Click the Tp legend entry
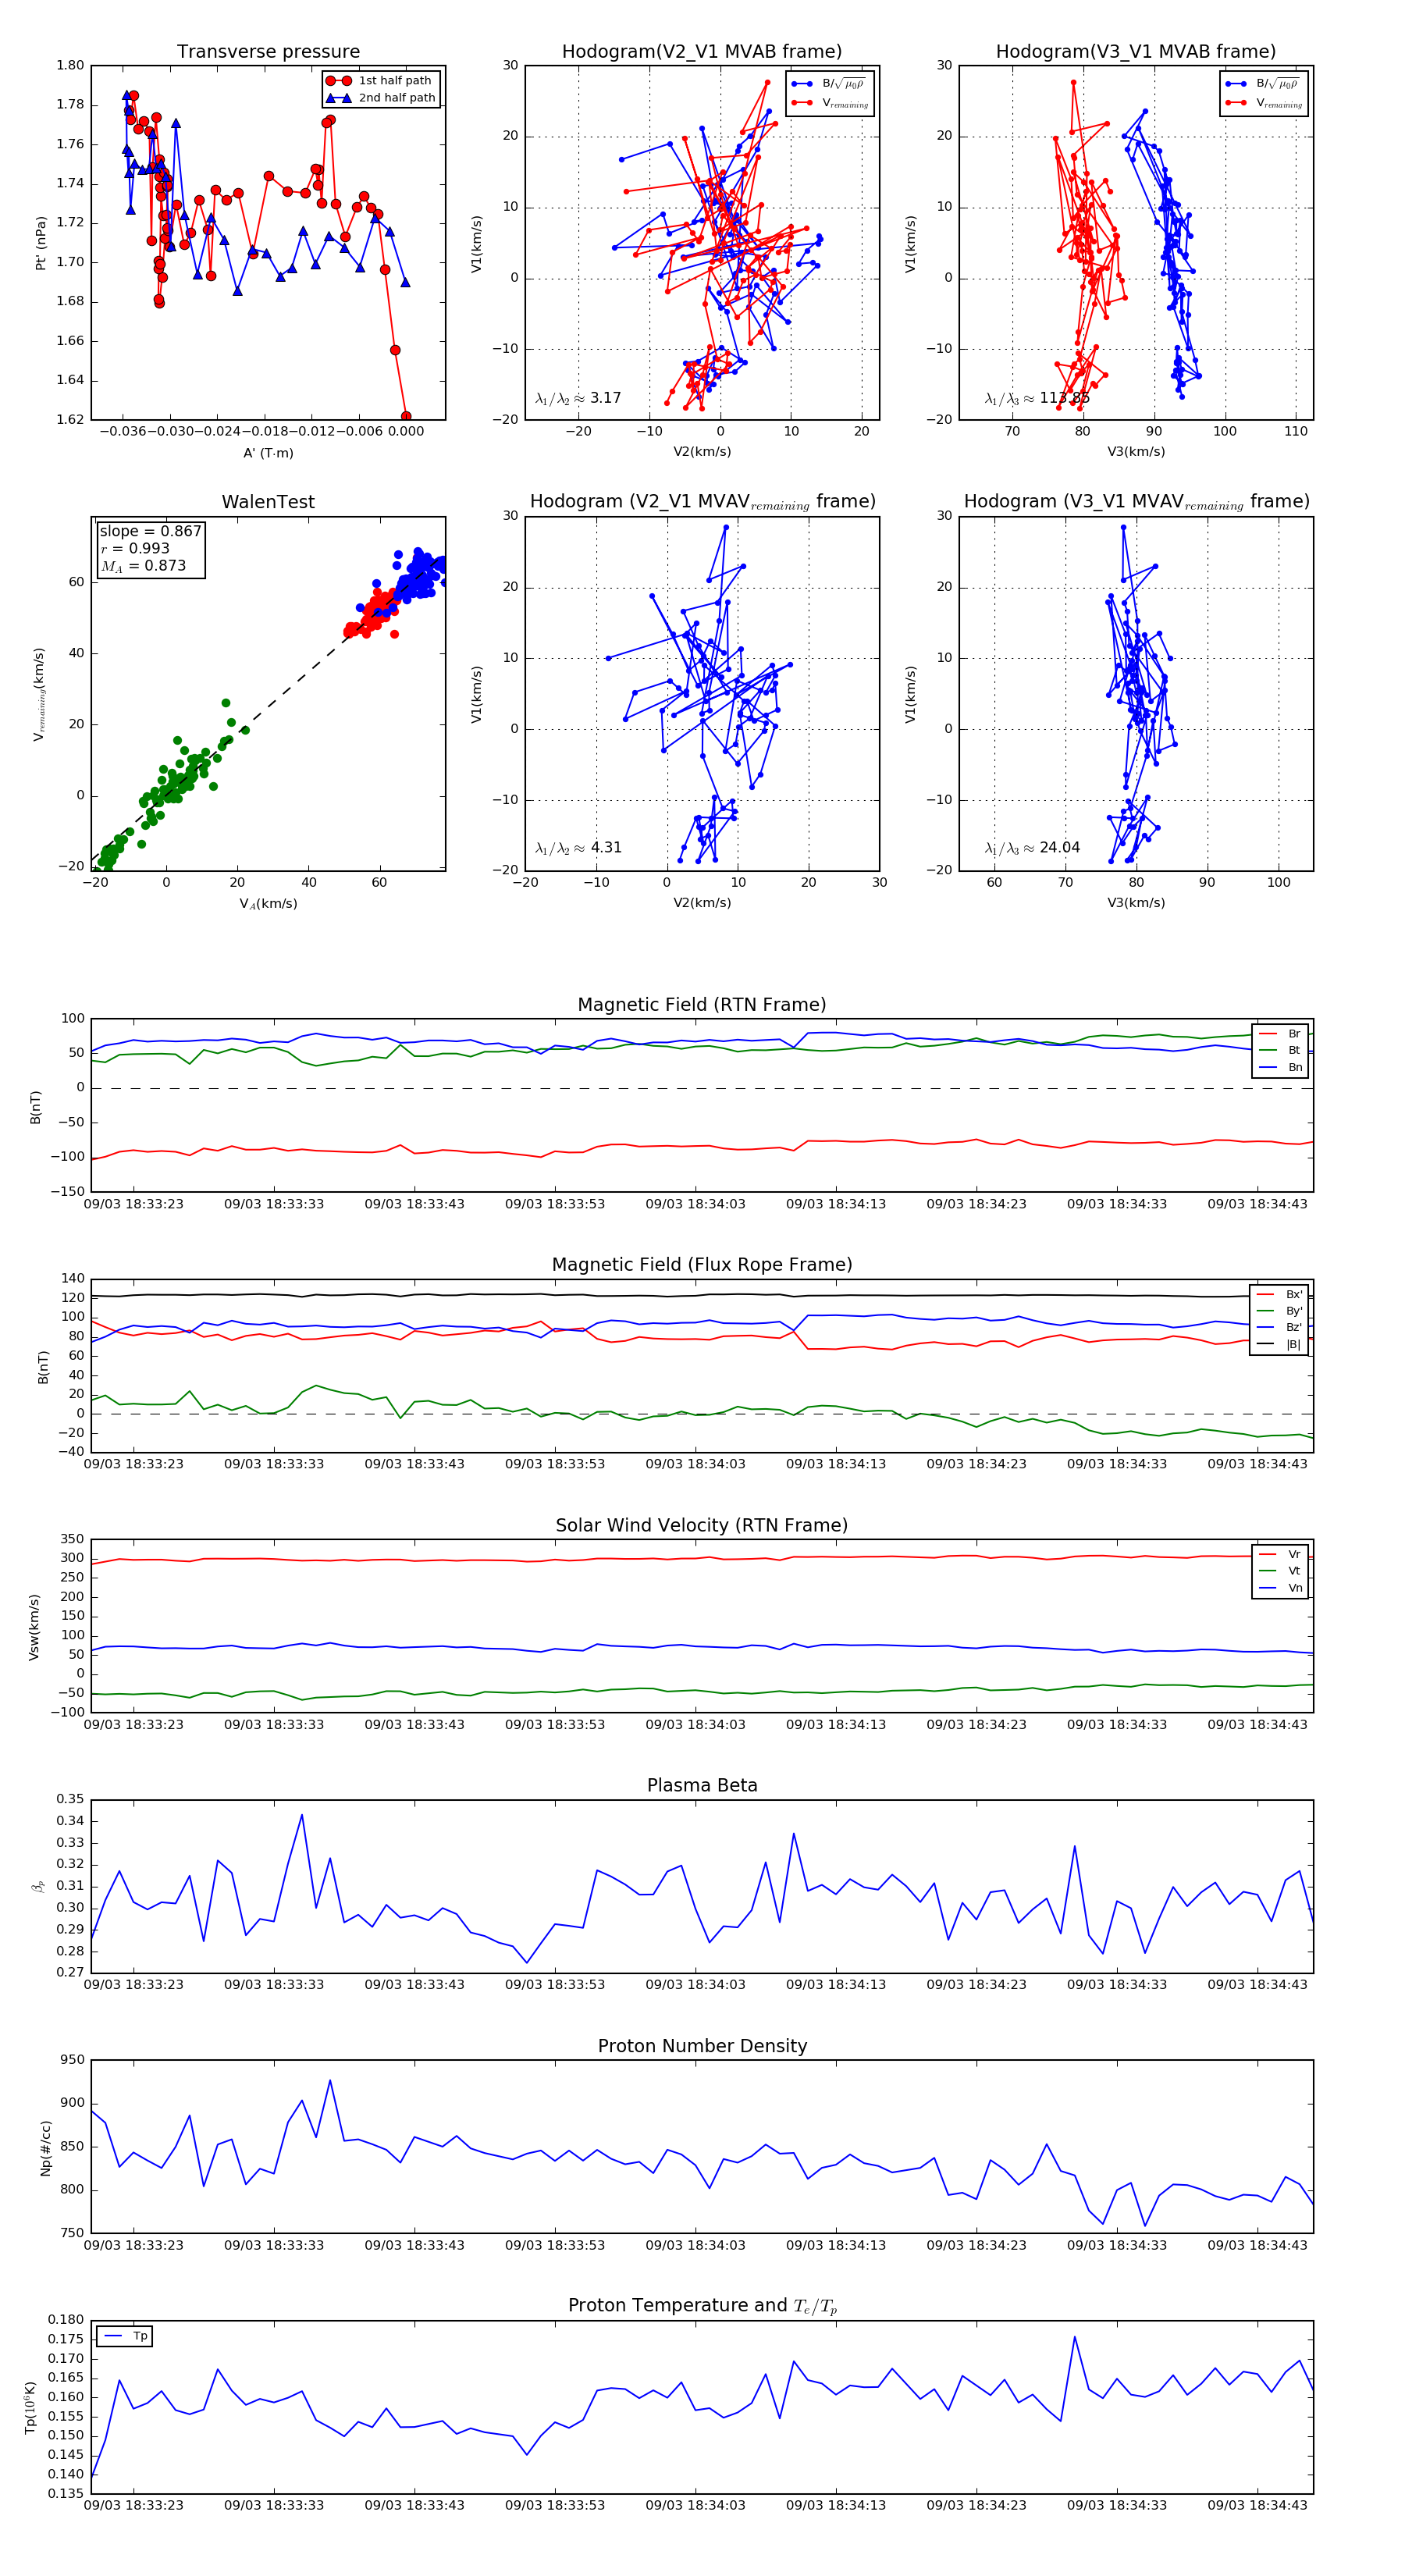Viewport: 1405px width, 2576px height. pos(125,2336)
